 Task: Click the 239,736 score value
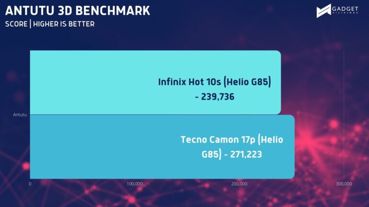218,97
